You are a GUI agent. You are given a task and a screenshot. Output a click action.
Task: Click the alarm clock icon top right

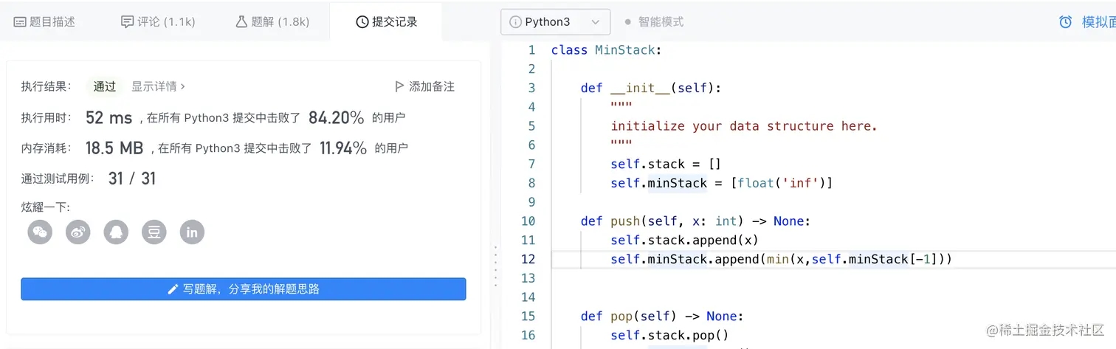(1065, 22)
